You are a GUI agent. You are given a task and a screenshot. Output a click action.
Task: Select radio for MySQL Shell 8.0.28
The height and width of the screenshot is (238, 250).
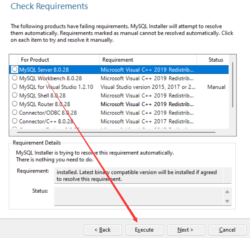[x=14, y=95]
